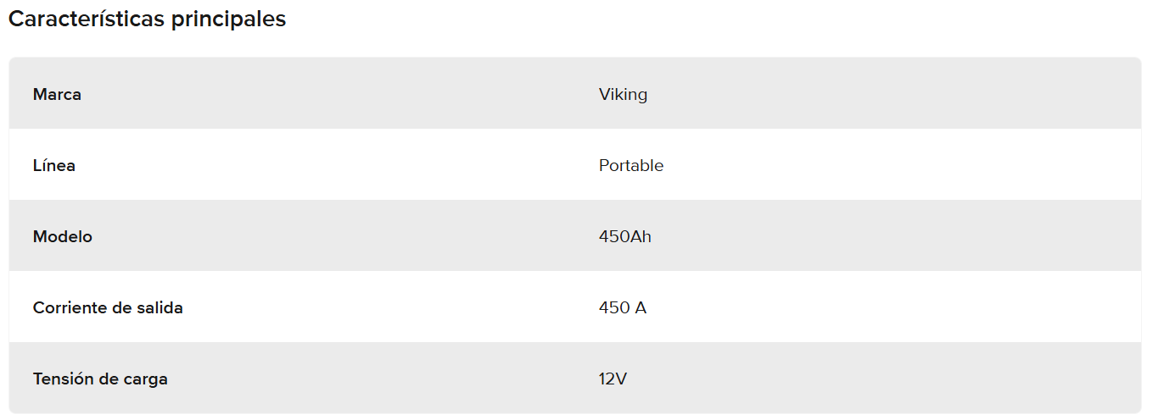Image resolution: width=1153 pixels, height=420 pixels.
Task: Click the Modelo label
Action: (x=63, y=237)
